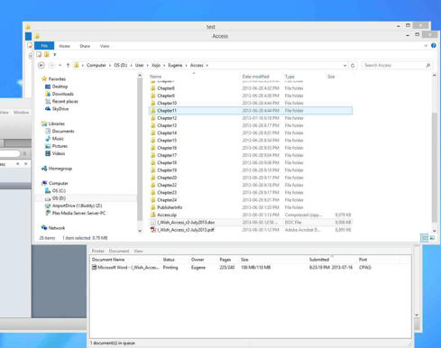Screen dimensions: 441x348
Task: Open the View menu in print queue window
Action: (138, 251)
